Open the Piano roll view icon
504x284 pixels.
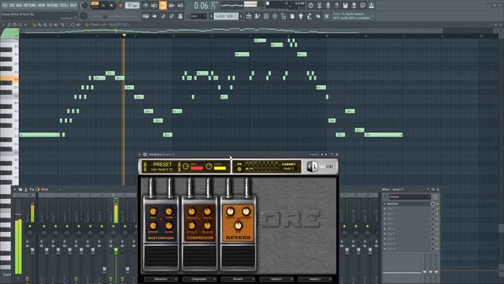(258, 16)
